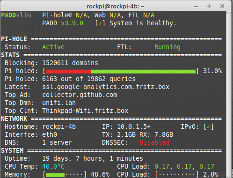Click the CPU Load 2.8% value
Image resolution: width=233 pixels, height=178 pixels.
coord(211,174)
